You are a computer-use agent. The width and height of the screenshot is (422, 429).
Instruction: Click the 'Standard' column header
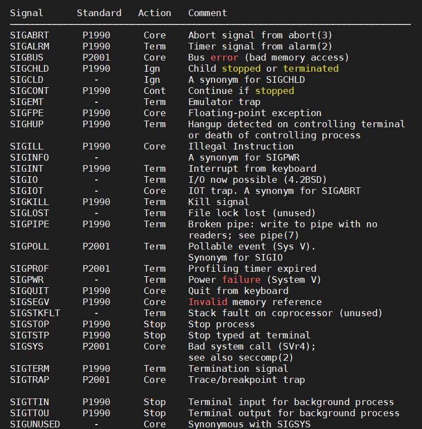pyautogui.click(x=99, y=13)
